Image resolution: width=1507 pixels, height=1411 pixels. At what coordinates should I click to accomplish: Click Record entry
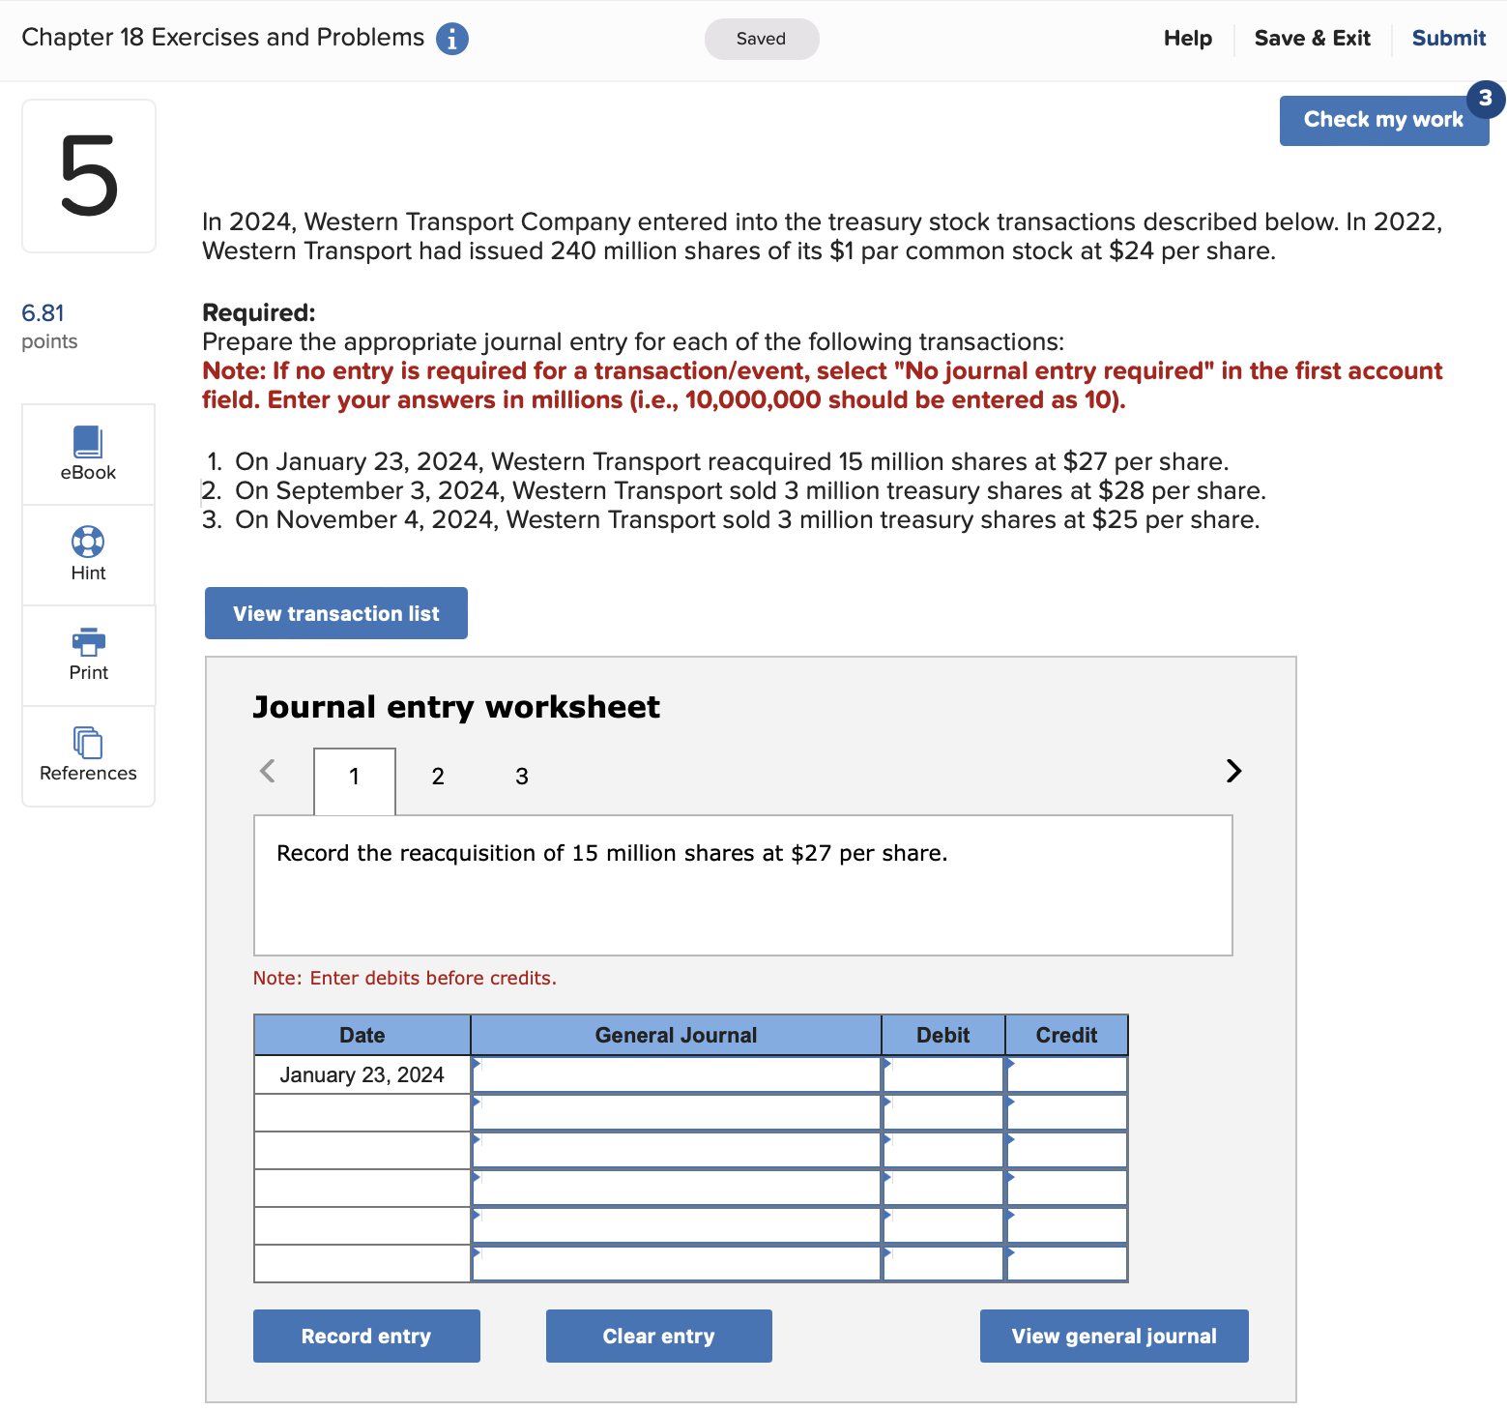click(x=366, y=1336)
